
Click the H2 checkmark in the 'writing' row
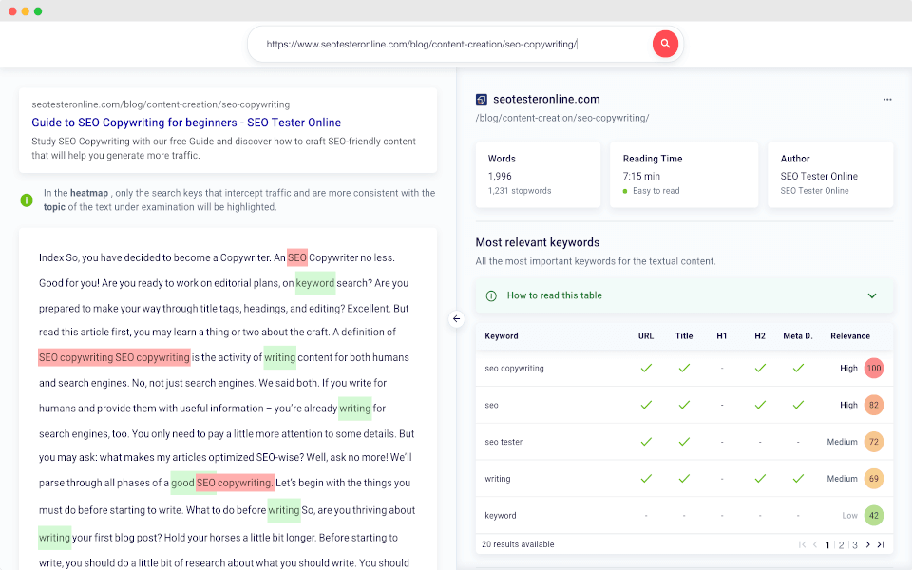760,479
